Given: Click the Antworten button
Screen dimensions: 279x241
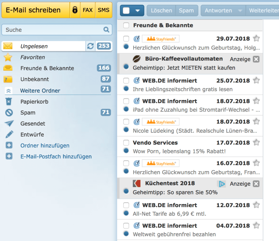Looking at the screenshot, I should click(x=218, y=11).
